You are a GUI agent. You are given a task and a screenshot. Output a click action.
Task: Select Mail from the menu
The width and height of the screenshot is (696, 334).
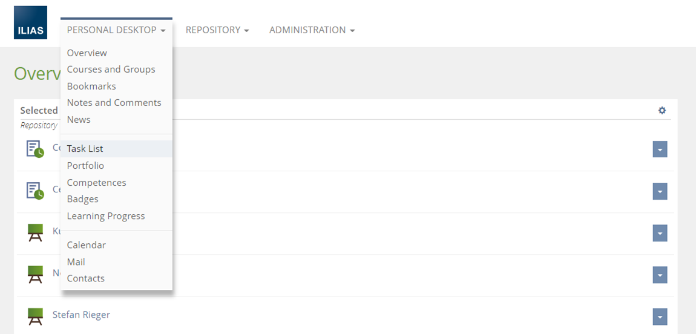tap(76, 262)
